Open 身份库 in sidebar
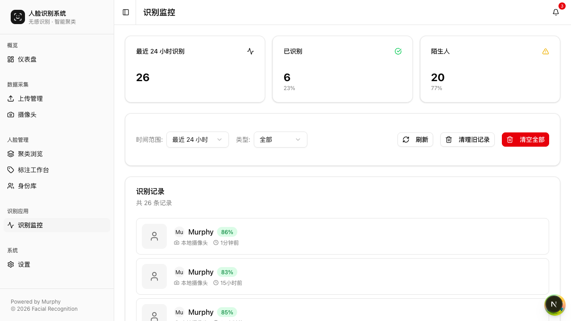Image resolution: width=571 pixels, height=321 pixels. 27,186
